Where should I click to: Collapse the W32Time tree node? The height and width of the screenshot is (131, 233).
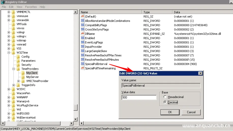coord(9,53)
